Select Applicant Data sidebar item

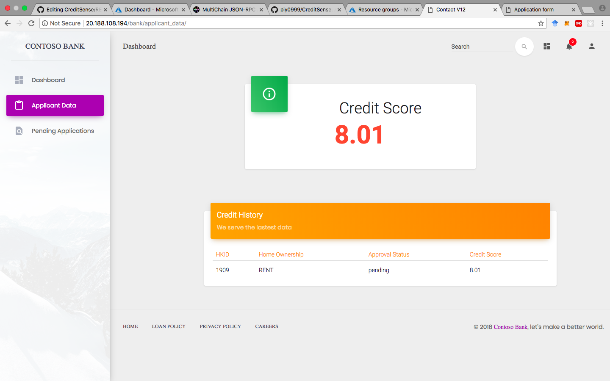click(55, 105)
